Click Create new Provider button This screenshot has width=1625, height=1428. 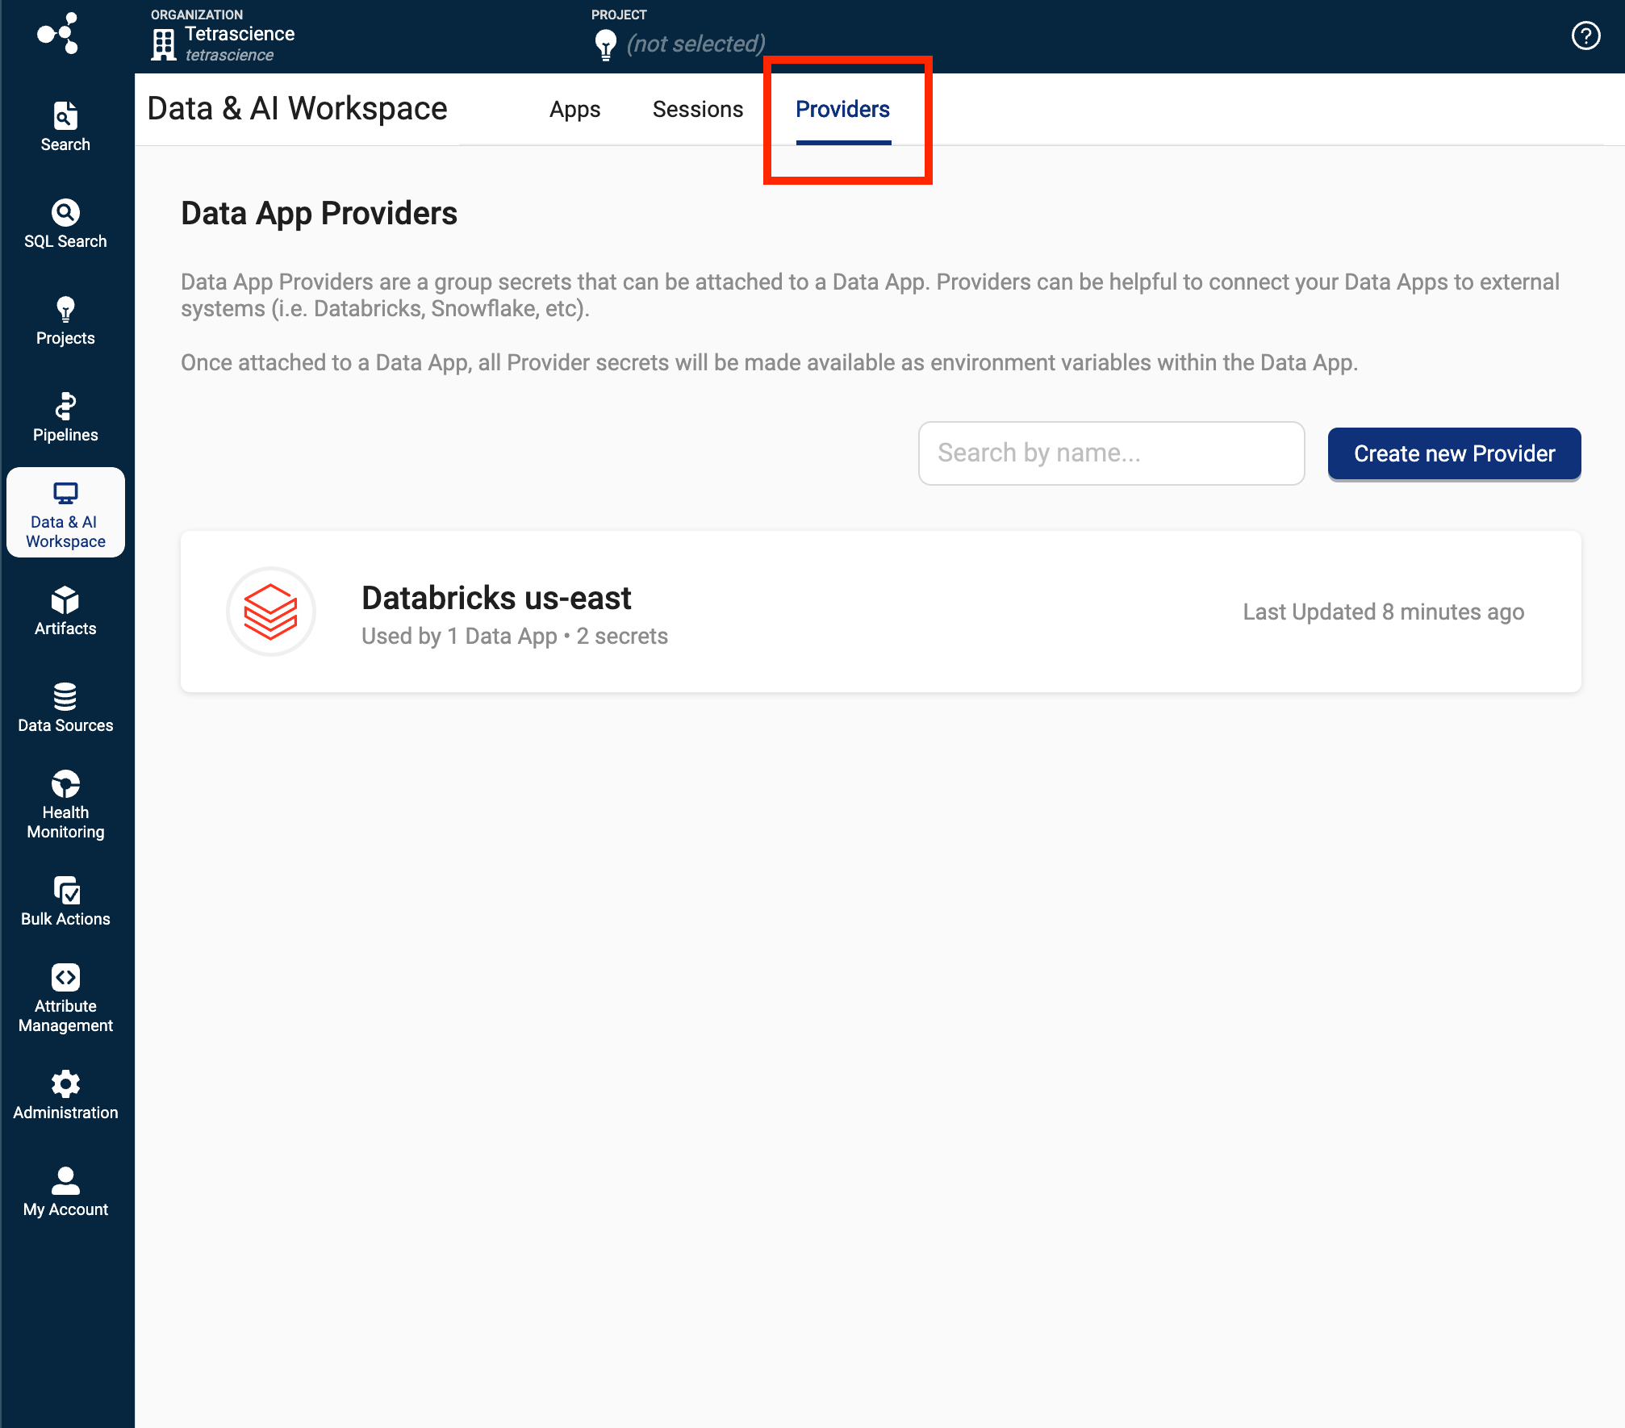1452,452
